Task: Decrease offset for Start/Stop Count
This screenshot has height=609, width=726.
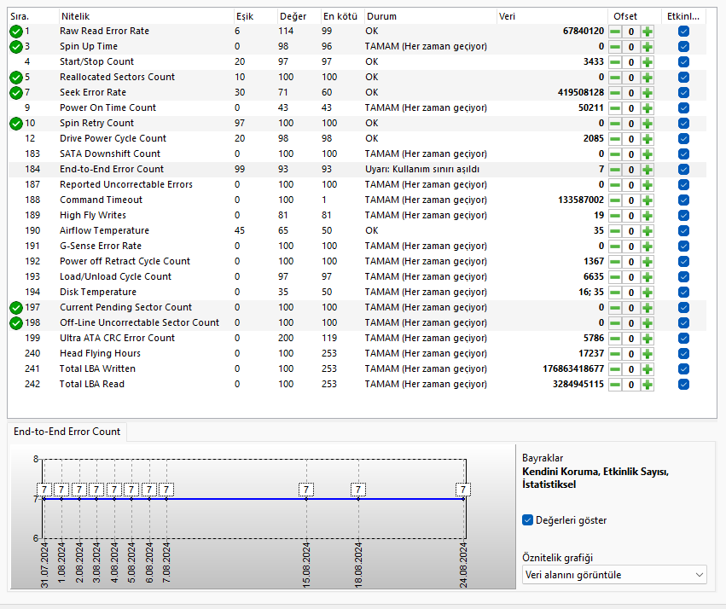Action: tap(615, 62)
